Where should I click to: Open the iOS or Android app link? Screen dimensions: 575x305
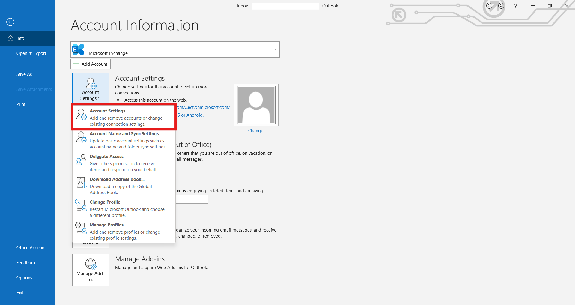tap(190, 115)
